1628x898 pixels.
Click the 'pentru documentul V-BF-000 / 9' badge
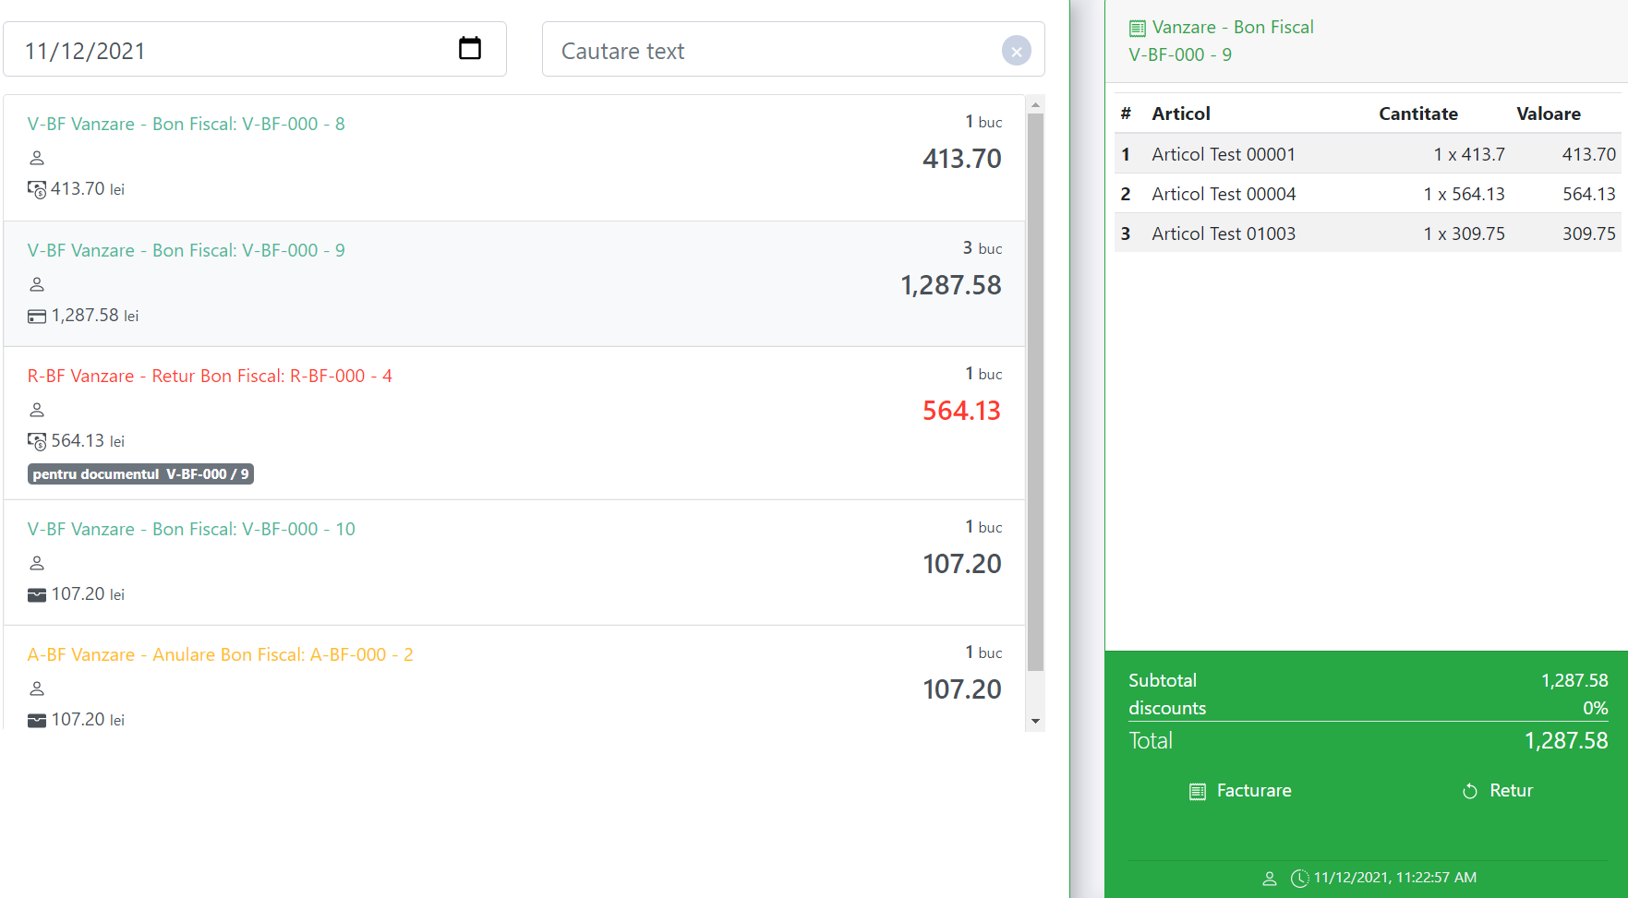point(140,474)
